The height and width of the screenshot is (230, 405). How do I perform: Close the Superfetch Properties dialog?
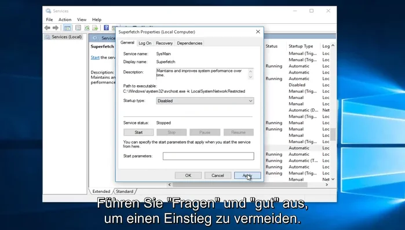(x=258, y=32)
